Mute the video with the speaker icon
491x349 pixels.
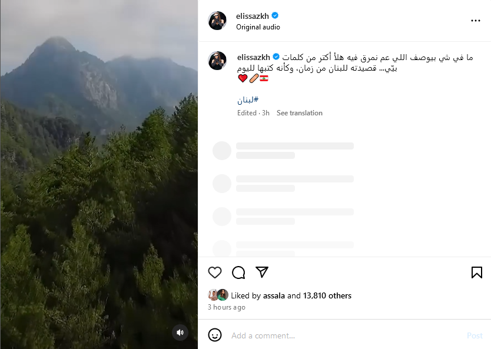(180, 333)
